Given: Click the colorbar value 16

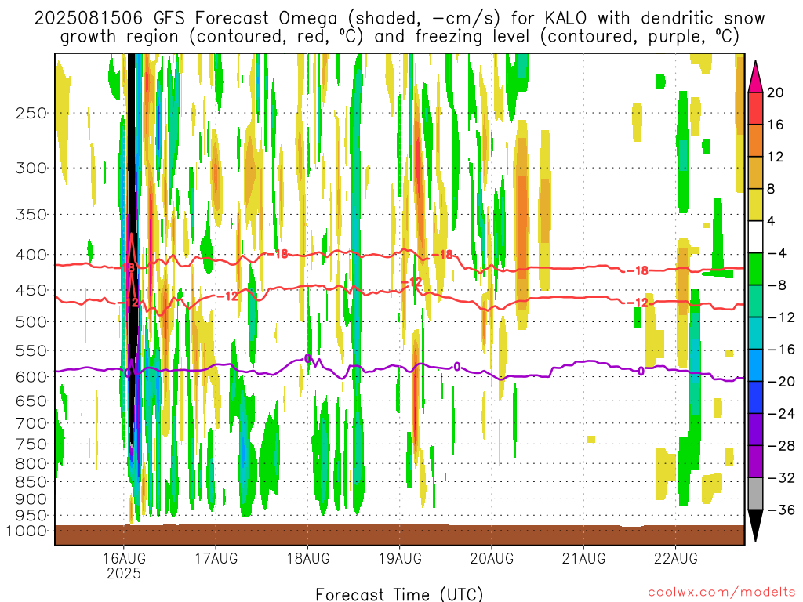Looking at the screenshot, I should (775, 125).
